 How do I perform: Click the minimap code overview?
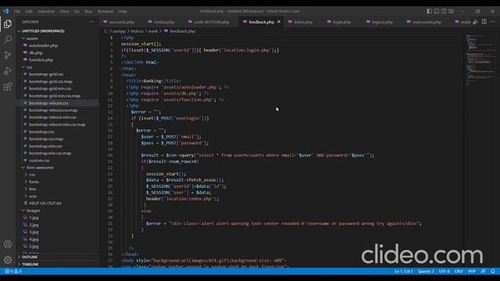point(480,59)
